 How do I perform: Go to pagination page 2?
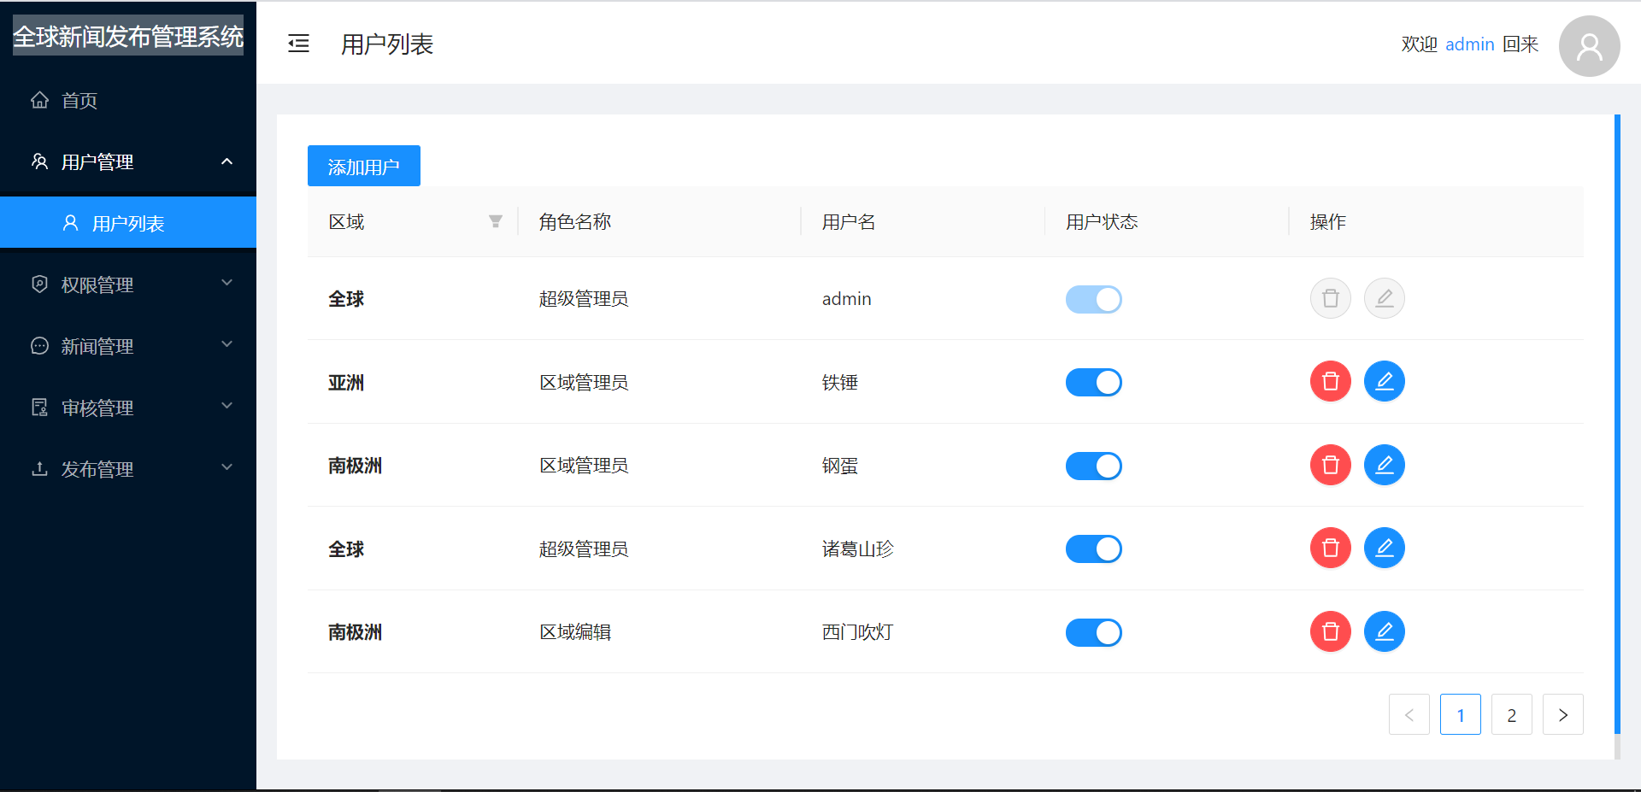pos(1511,714)
